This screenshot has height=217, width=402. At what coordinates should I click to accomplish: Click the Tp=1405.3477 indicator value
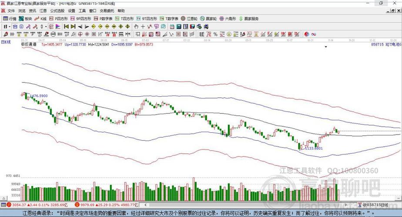click(x=52, y=44)
